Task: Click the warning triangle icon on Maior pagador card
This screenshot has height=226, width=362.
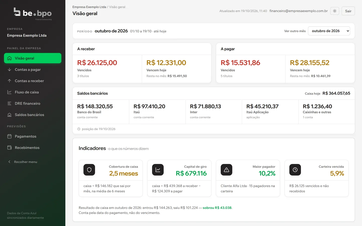Action: (x=227, y=170)
